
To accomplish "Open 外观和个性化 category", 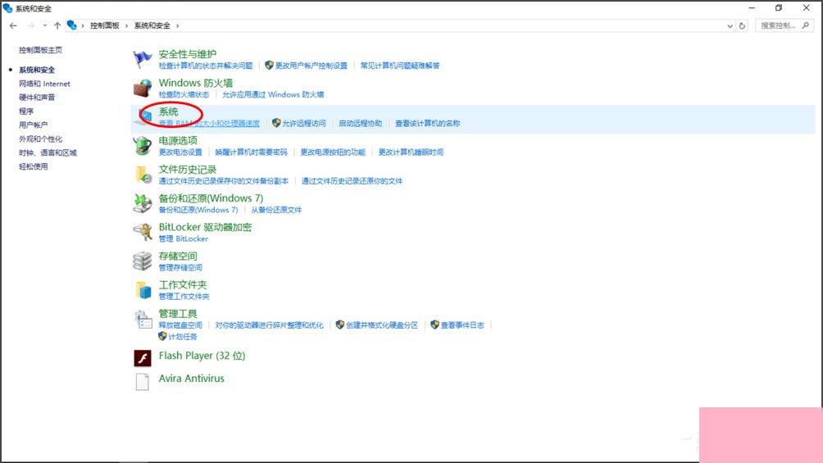I will tap(40, 139).
